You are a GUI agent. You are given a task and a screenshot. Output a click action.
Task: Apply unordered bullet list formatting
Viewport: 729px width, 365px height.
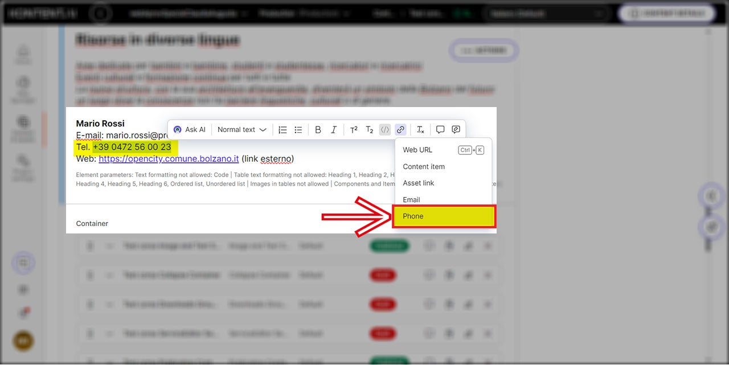pos(298,130)
